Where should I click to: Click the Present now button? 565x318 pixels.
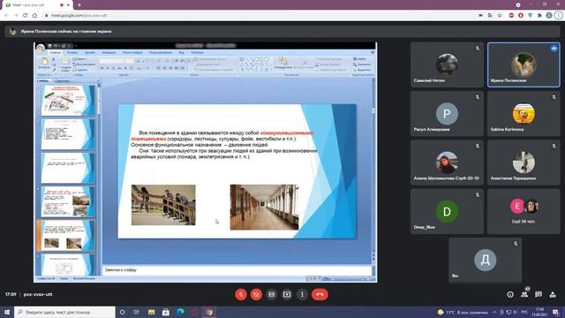tap(287, 294)
